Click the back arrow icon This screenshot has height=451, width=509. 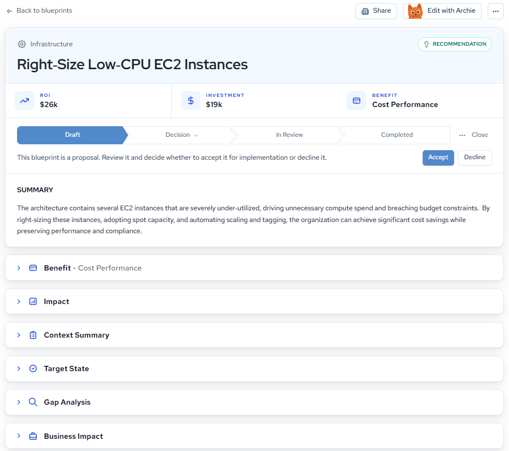10,11
